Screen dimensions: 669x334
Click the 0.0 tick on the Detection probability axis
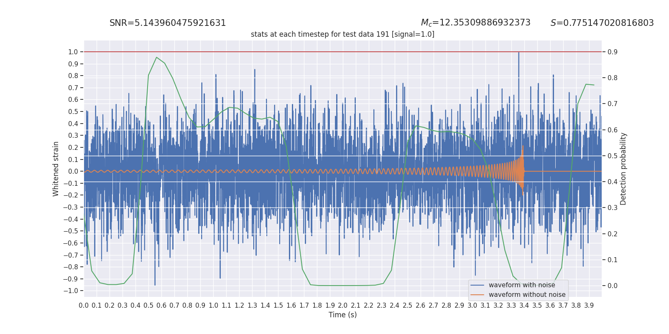[613, 286]
